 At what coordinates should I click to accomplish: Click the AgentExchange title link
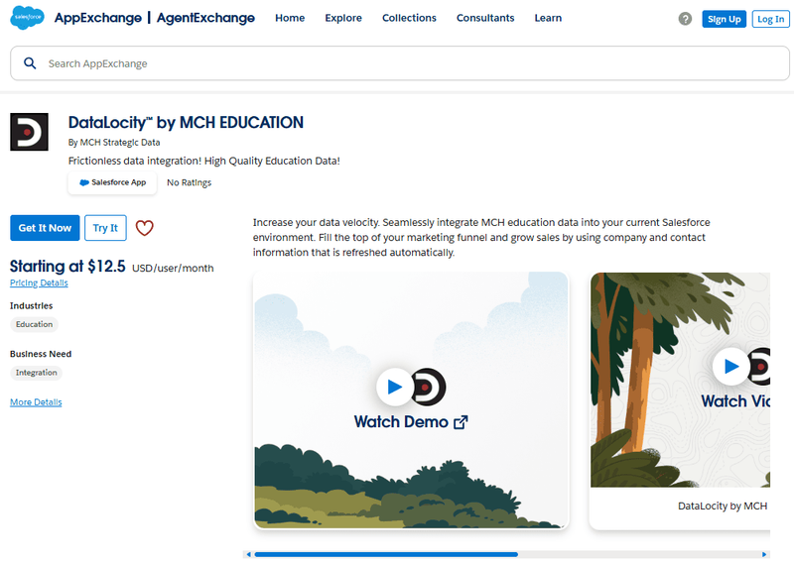coord(205,18)
